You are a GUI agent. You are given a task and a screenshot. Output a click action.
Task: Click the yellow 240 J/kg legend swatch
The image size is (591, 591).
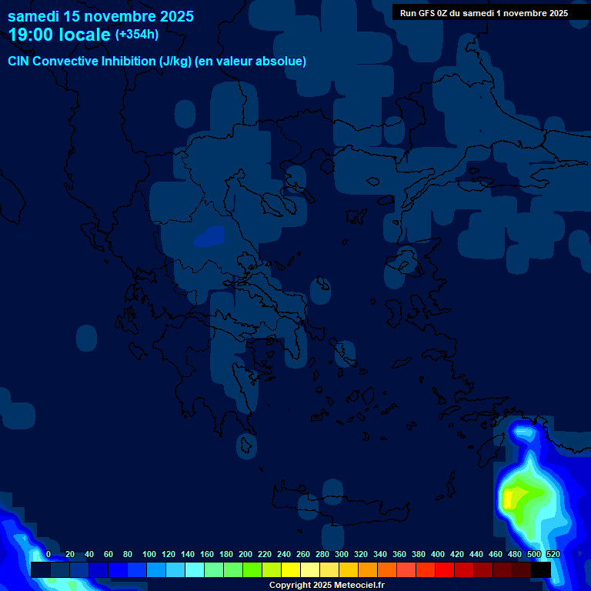[x=291, y=570]
